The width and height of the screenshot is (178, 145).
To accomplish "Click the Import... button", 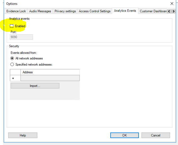I will 35,86.
